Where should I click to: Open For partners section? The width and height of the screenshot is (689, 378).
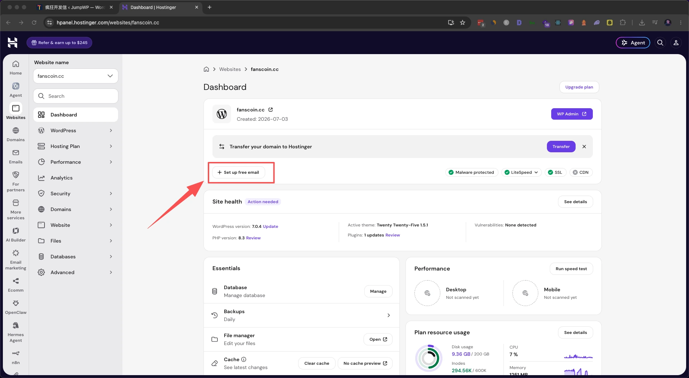pyautogui.click(x=16, y=182)
